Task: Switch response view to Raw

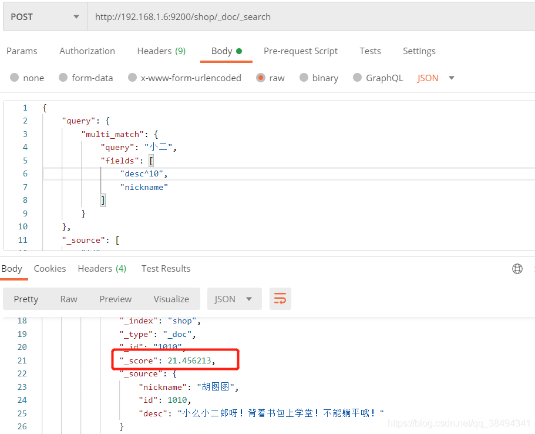Action: click(69, 299)
